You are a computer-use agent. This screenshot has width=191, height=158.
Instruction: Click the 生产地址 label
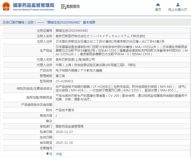(46, 51)
